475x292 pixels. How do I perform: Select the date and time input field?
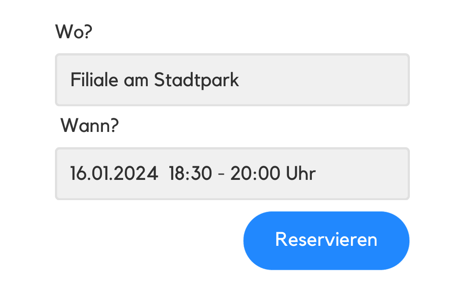click(232, 174)
